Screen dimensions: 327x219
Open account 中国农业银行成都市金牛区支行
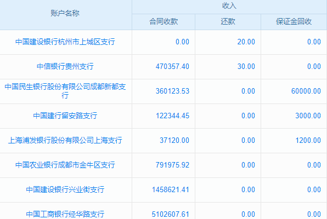click(65, 165)
